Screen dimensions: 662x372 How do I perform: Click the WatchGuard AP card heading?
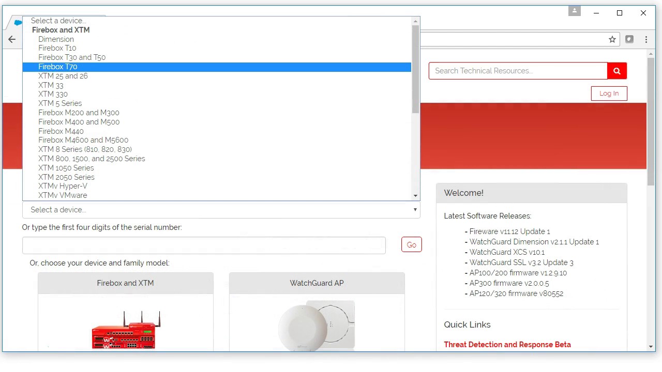coord(317,283)
